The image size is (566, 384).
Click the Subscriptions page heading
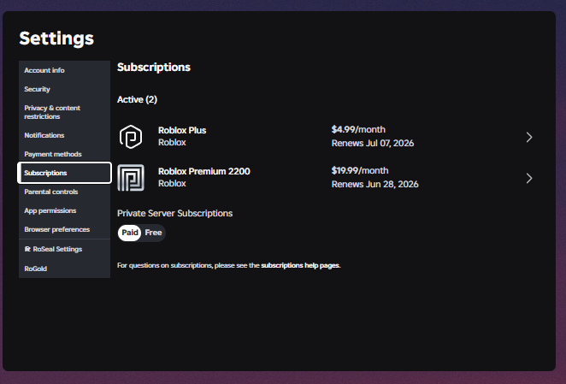(x=154, y=68)
